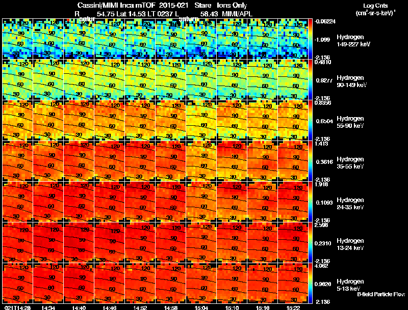
Task: Open the 149-227 keV panel at 14:28
Action: click(x=18, y=39)
